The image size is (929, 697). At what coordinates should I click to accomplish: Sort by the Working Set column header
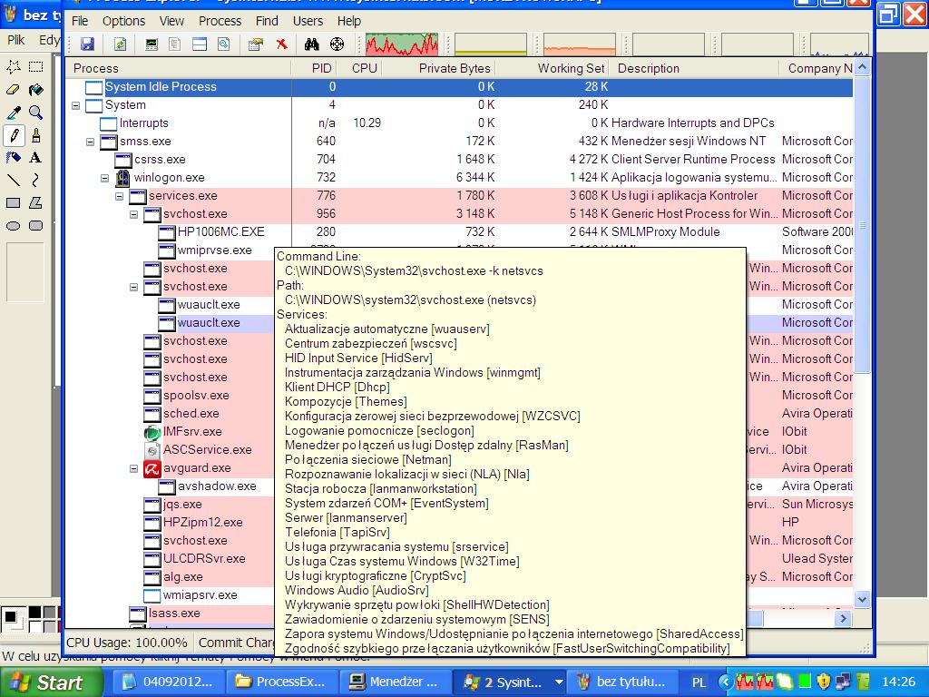tap(553, 68)
